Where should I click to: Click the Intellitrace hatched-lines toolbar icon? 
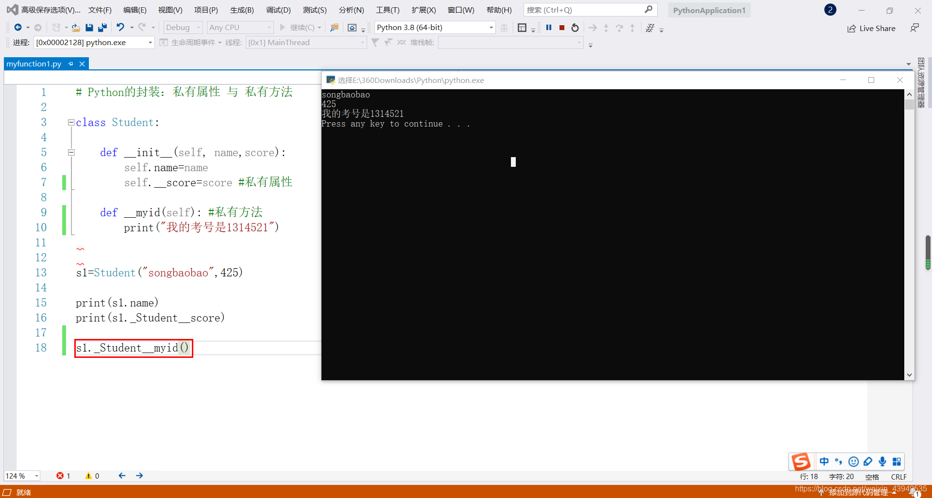pos(650,28)
